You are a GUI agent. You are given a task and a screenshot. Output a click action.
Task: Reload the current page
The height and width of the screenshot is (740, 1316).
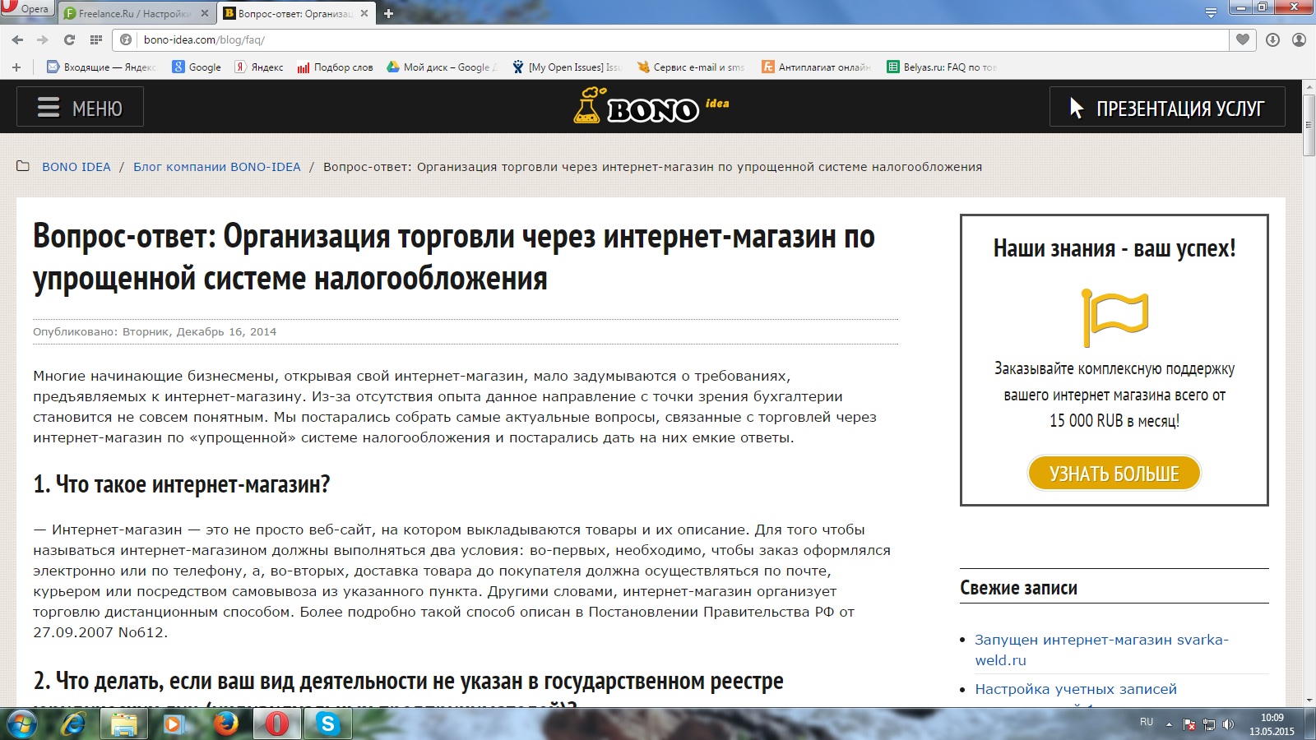click(69, 39)
